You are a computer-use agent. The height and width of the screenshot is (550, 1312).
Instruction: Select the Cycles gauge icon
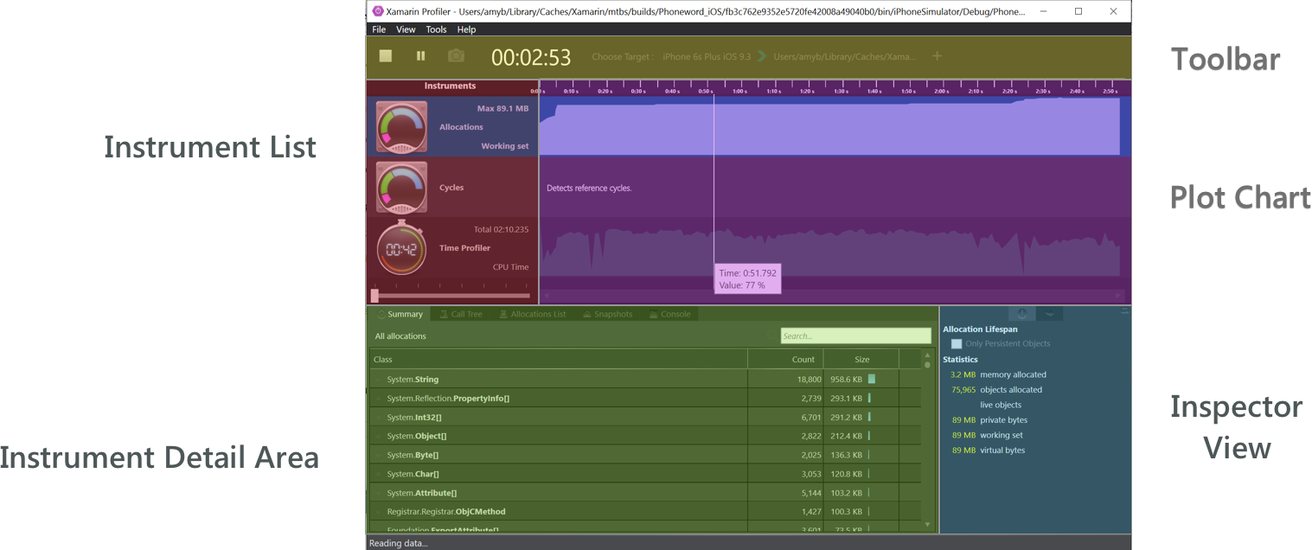pyautogui.click(x=401, y=187)
